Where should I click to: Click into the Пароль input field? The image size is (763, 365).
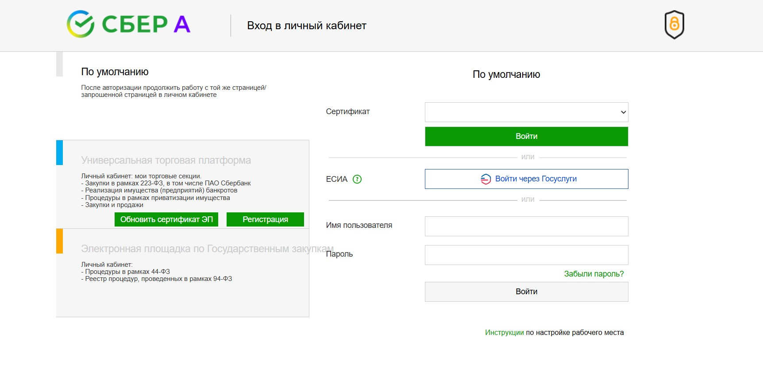(x=526, y=255)
